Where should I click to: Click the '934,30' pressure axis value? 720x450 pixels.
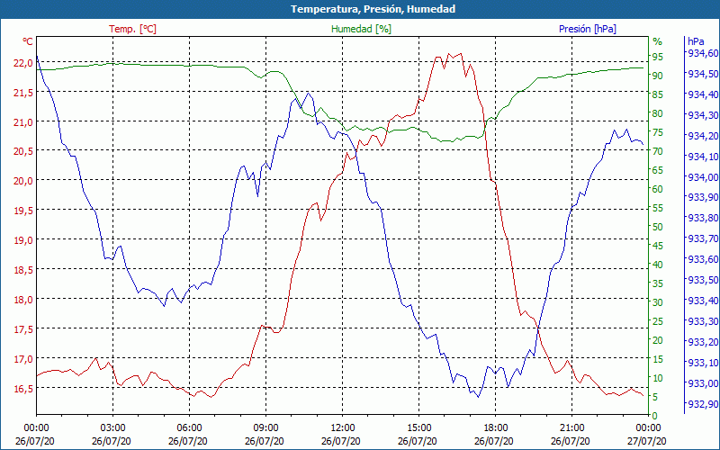tap(703, 115)
